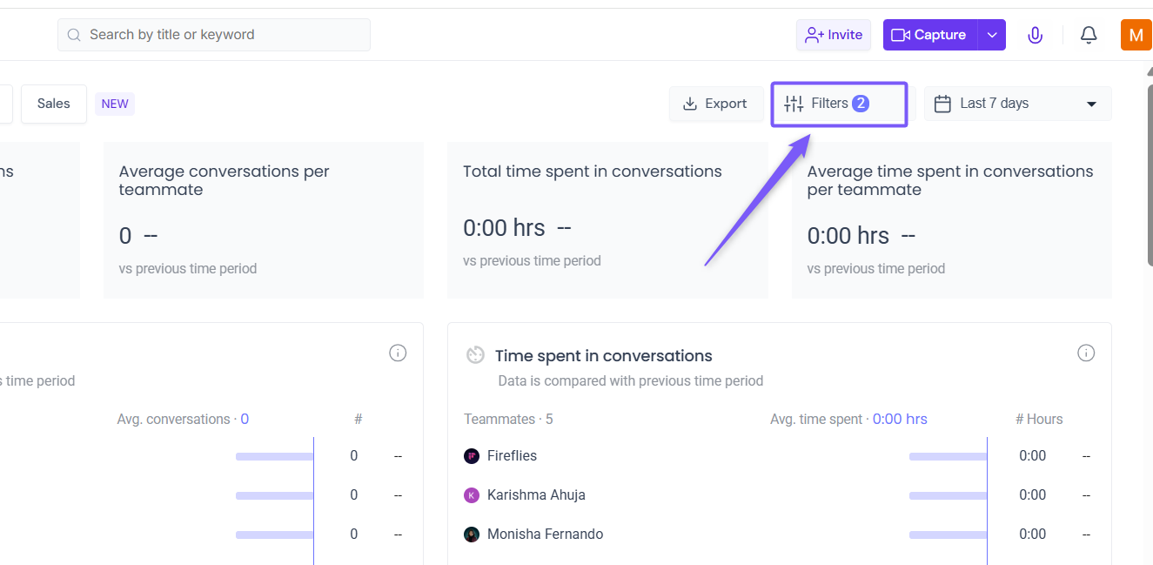Screen dimensions: 1153x565
Task: Click the microphone icon in top bar
Action: point(1035,35)
